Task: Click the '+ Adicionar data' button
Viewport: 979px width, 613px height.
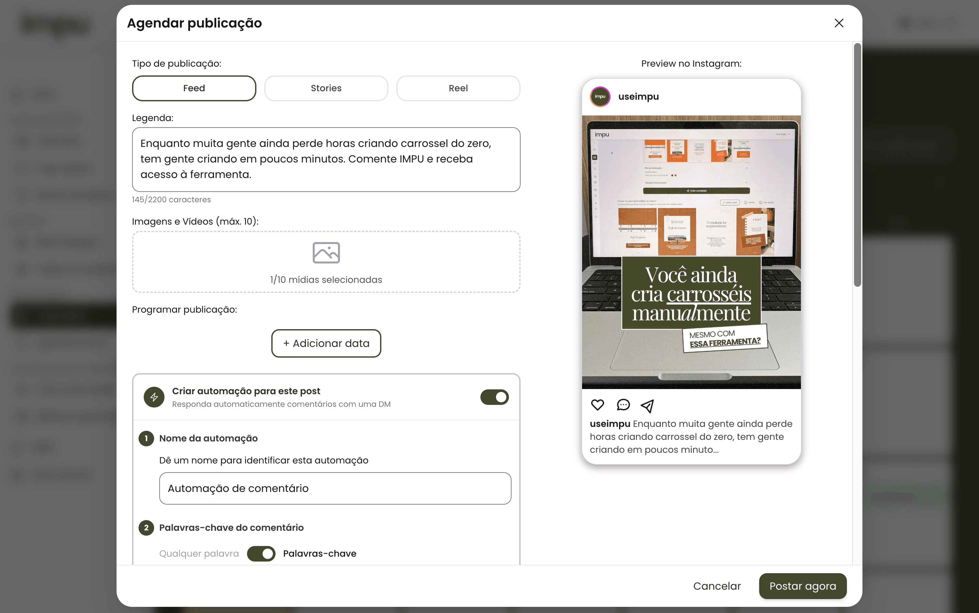Action: 326,343
